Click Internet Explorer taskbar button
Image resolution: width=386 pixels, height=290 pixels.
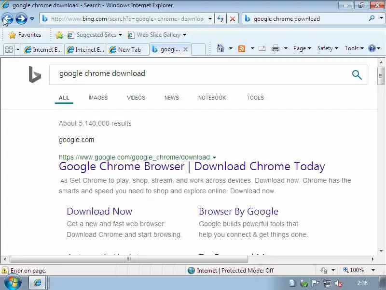click(38, 283)
